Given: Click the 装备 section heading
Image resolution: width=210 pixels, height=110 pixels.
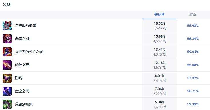Looking at the screenshot, I should coord(6,5).
